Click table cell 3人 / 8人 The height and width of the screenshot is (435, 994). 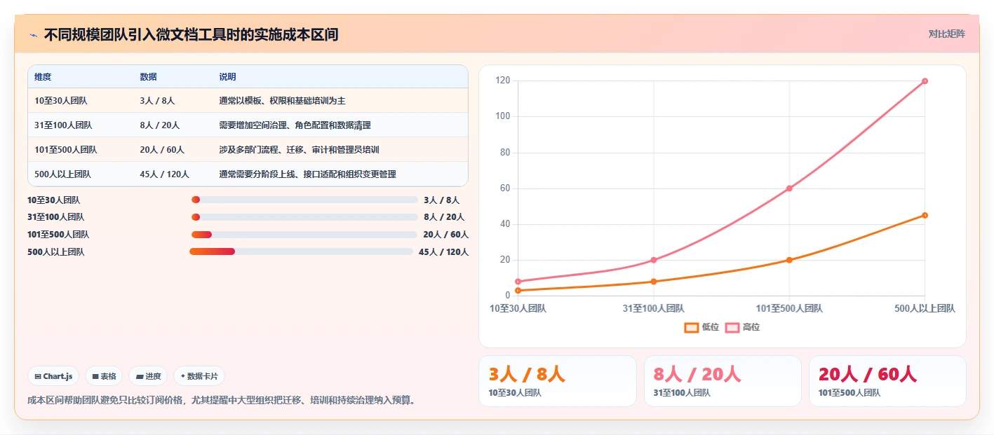157,101
